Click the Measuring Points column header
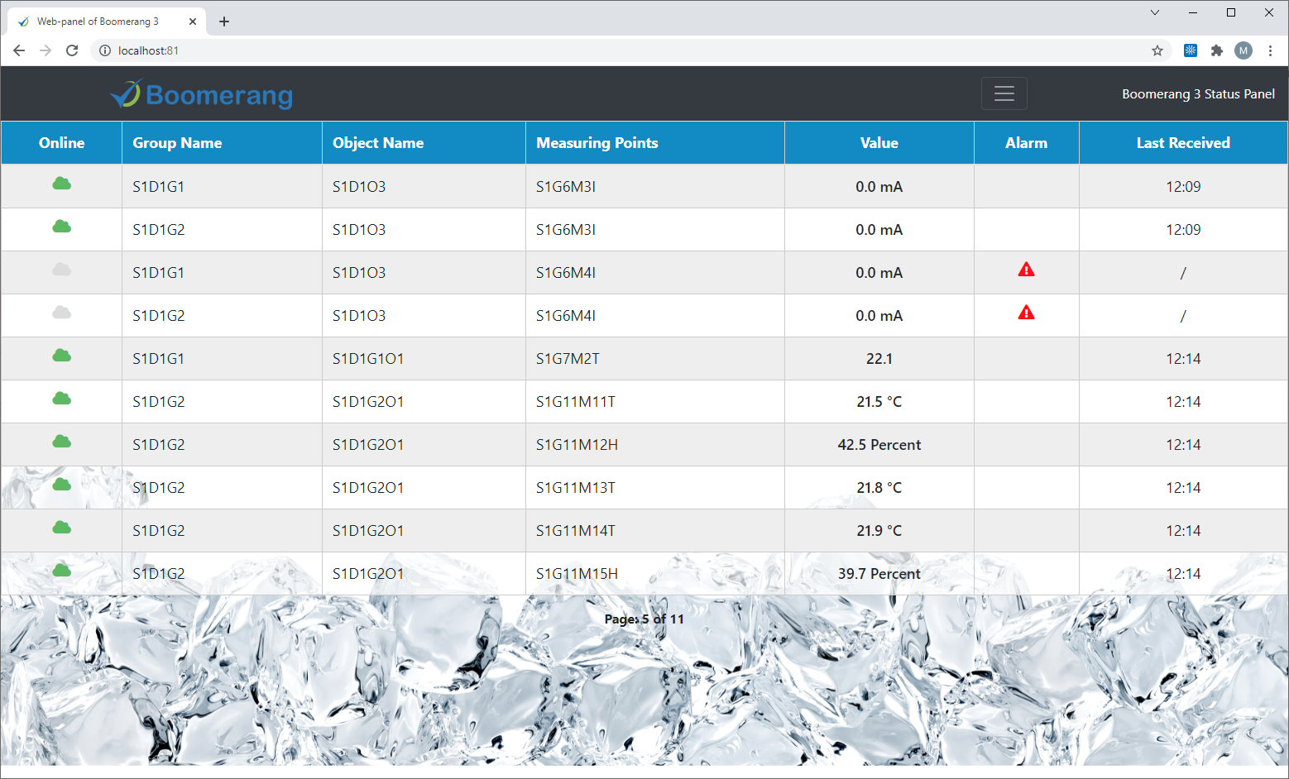The width and height of the screenshot is (1289, 779). tap(597, 143)
